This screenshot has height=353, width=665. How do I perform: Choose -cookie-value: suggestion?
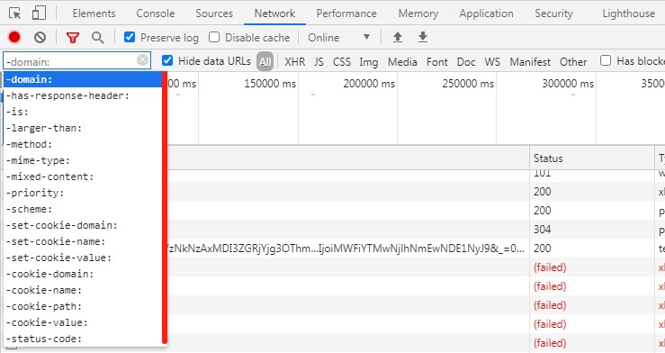[83, 322]
